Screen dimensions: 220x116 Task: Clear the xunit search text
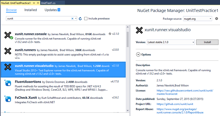[x=72, y=19]
